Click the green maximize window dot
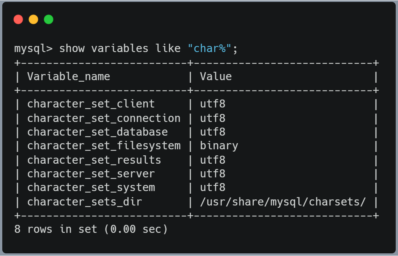Screen dimensions: 398x256 click(49, 19)
